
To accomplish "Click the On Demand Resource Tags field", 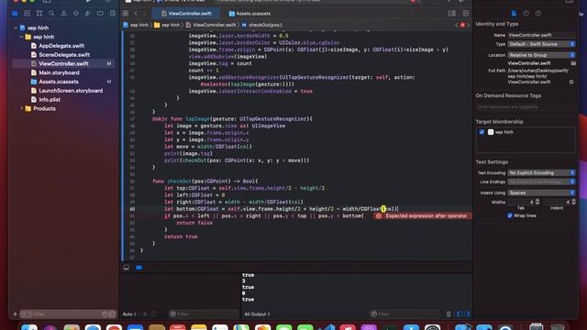I will [526, 107].
